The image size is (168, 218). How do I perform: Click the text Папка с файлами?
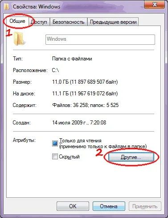tap(72, 59)
